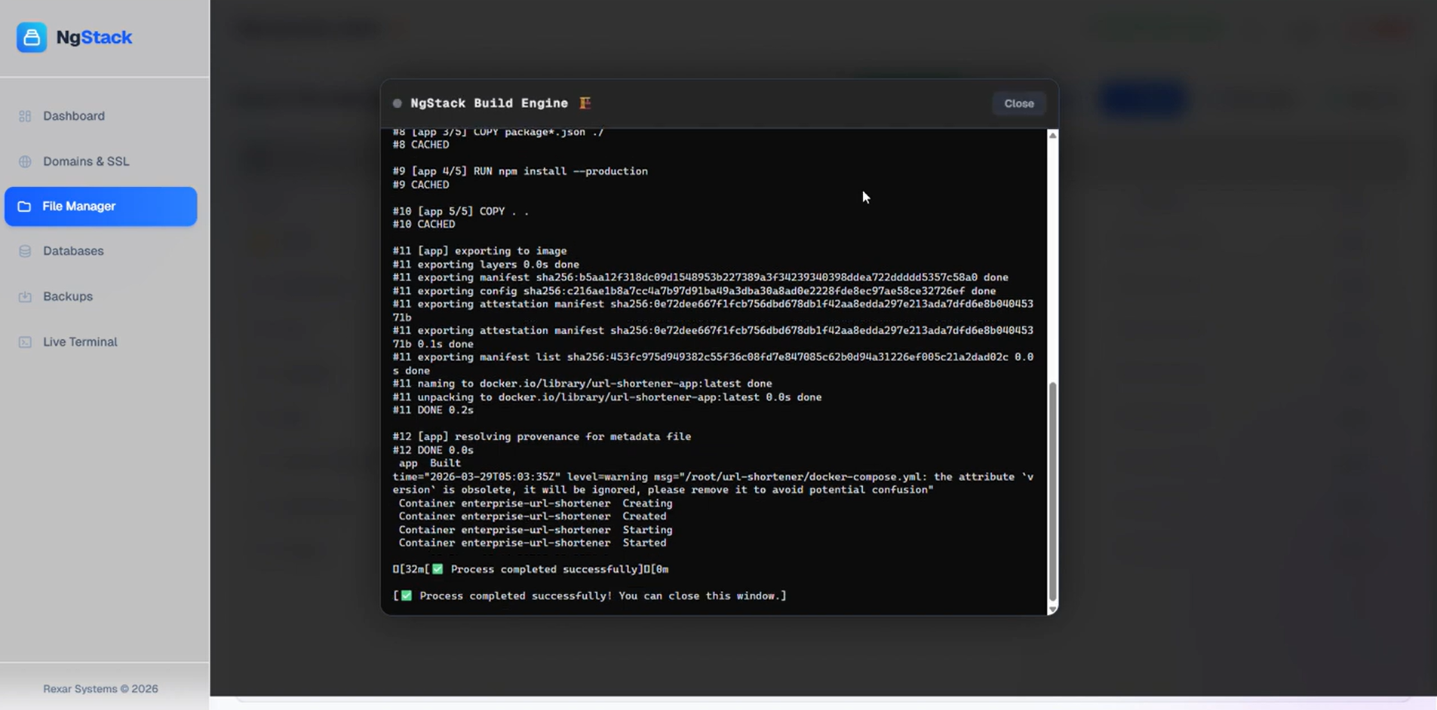This screenshot has height=710, width=1437.
Task: Click the terminal scrollbar down arrow
Action: 1052,609
